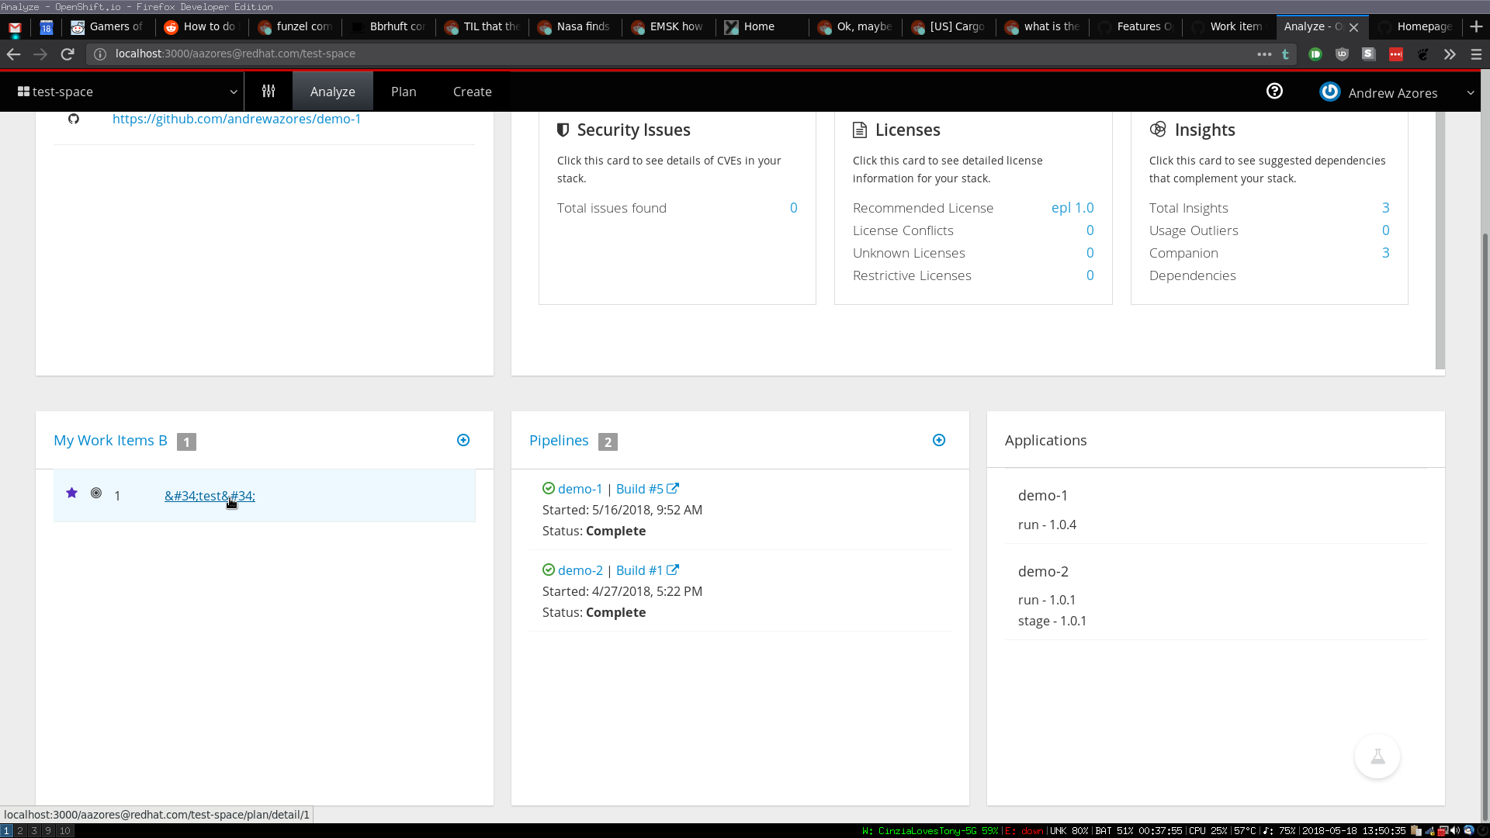1490x838 pixels.
Task: Open the LastPass extension icon
Action: tap(1397, 54)
